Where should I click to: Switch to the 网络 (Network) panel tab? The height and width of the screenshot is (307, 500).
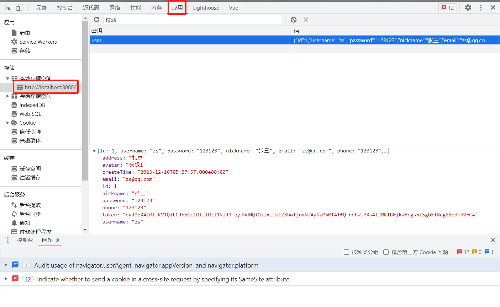click(115, 7)
